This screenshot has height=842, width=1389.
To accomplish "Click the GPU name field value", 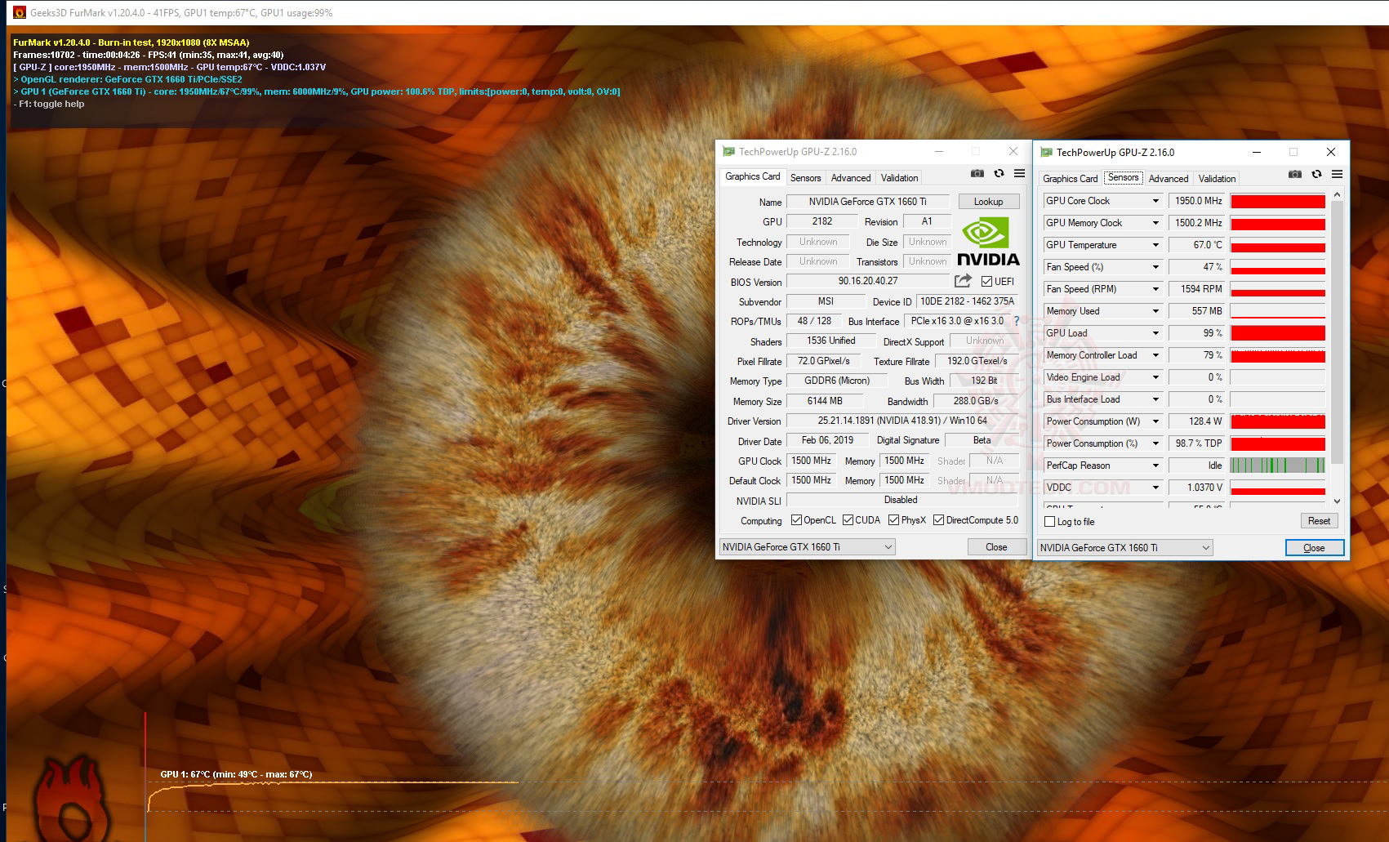I will pos(868,202).
